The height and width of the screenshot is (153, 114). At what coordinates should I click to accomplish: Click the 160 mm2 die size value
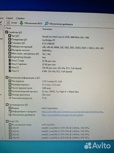pos(46,95)
